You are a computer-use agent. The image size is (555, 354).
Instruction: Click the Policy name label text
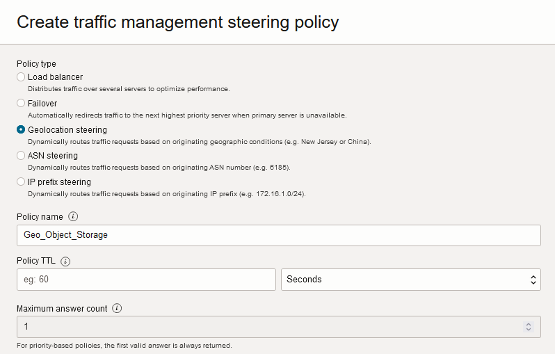coord(40,217)
